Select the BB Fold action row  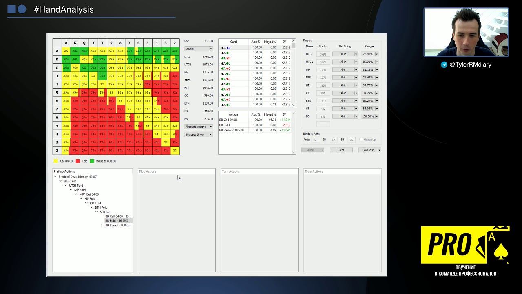coord(255,125)
